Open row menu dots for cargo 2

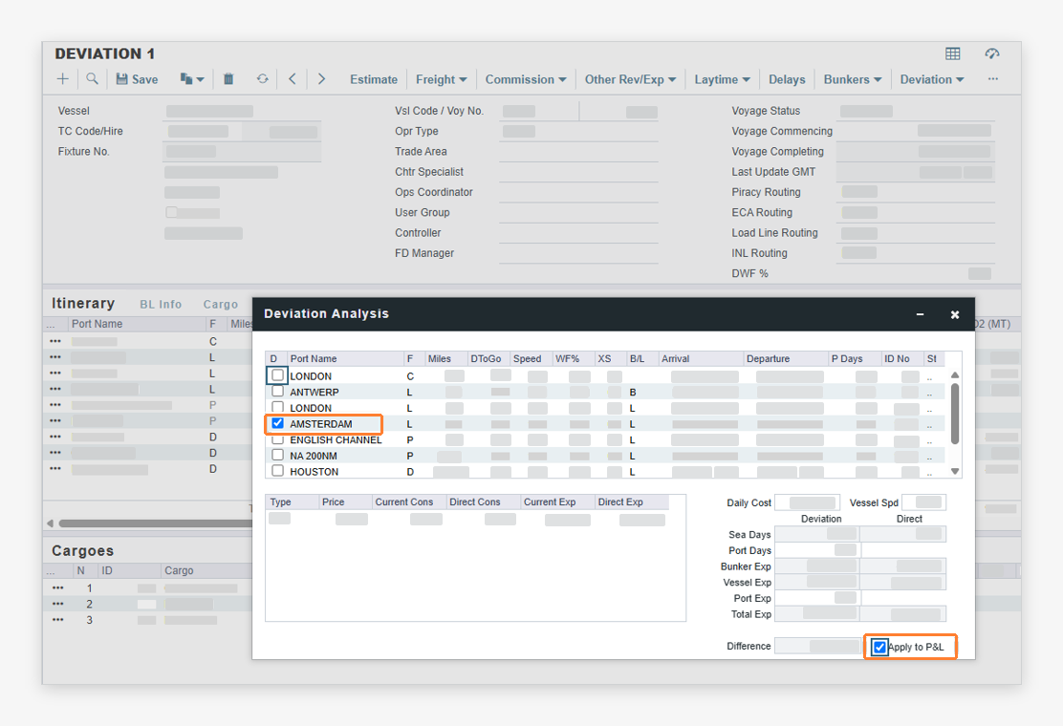pos(57,604)
